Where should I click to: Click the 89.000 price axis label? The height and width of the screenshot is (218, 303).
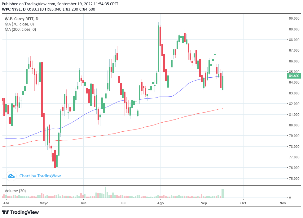[294, 29]
